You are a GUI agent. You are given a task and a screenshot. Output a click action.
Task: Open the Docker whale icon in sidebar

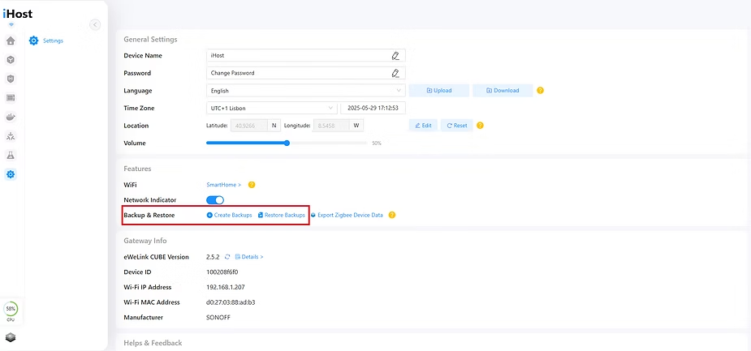click(x=11, y=117)
